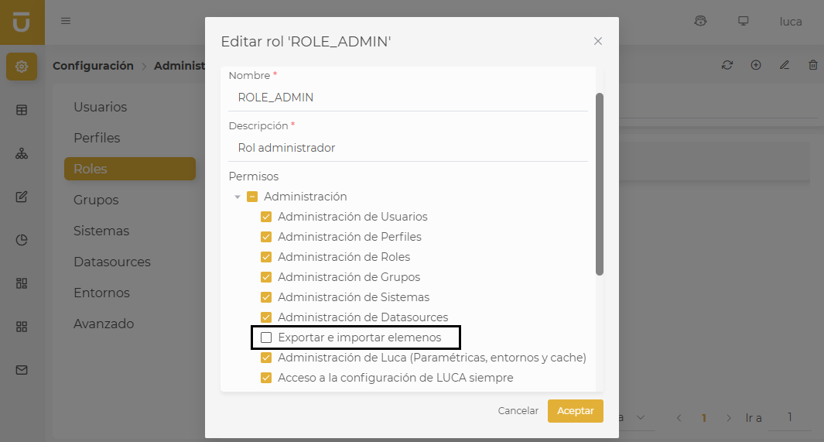Collapse the Administración tree node
Image resolution: width=824 pixels, height=442 pixels.
(x=238, y=197)
